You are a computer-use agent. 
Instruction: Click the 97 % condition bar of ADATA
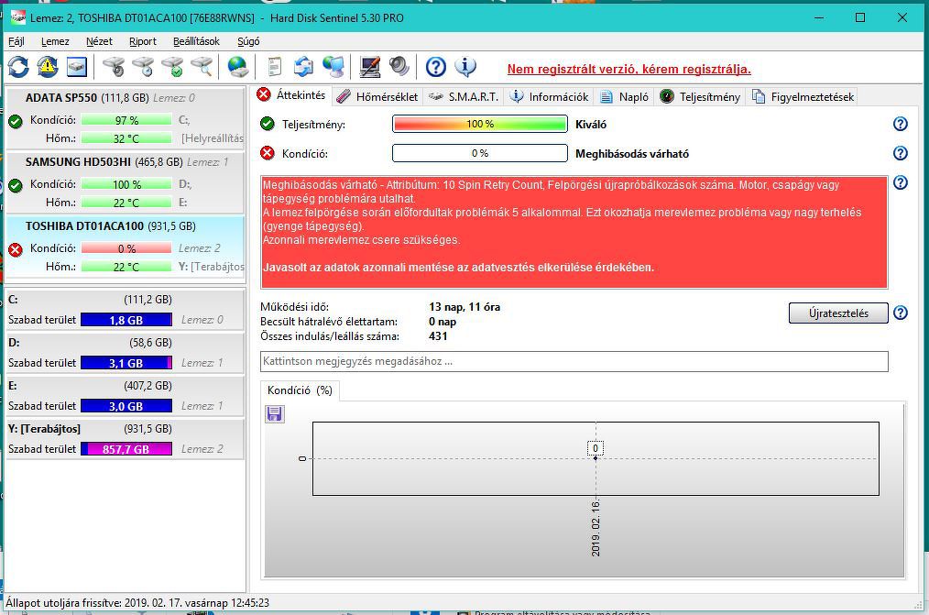point(126,120)
